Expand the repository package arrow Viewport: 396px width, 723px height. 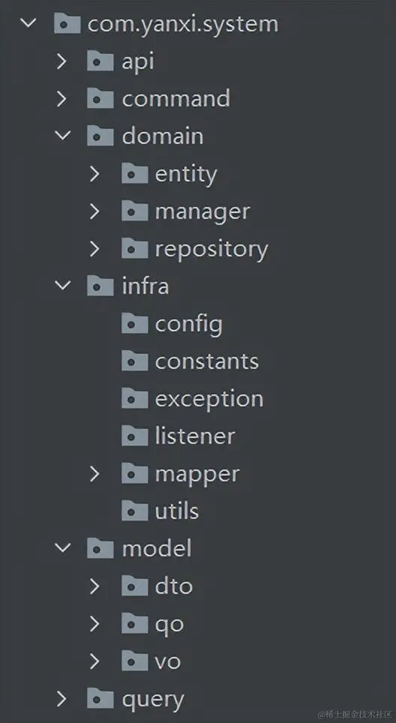pyautogui.click(x=94, y=249)
